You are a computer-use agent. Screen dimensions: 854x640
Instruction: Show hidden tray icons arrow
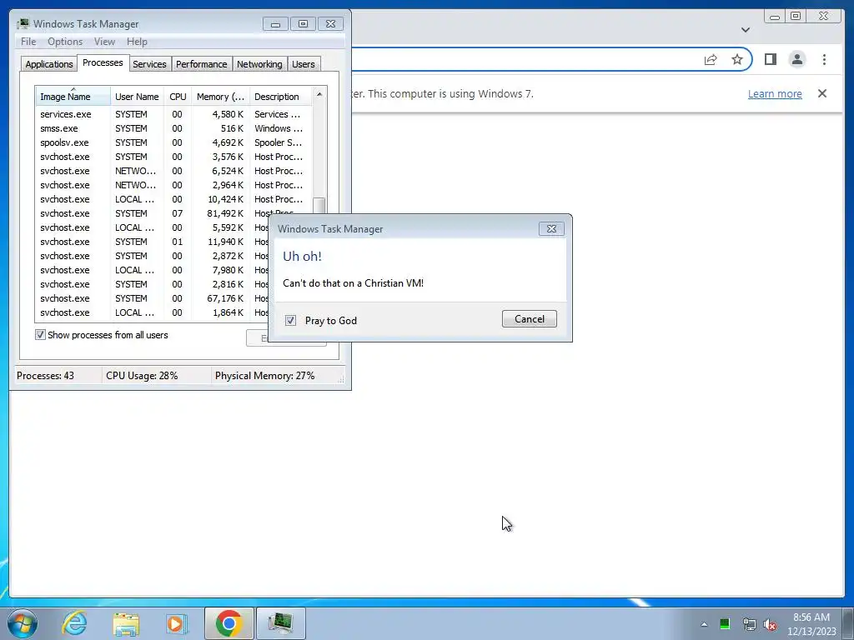[704, 624]
